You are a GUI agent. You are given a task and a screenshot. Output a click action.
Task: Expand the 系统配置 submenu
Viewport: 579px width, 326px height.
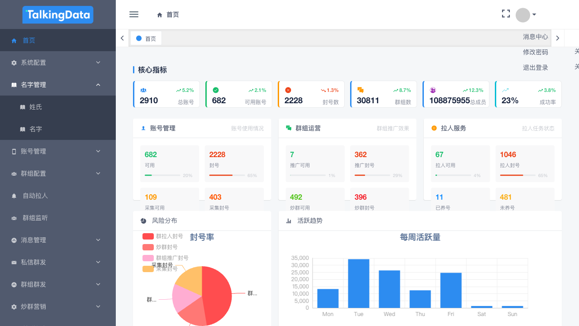pos(58,62)
